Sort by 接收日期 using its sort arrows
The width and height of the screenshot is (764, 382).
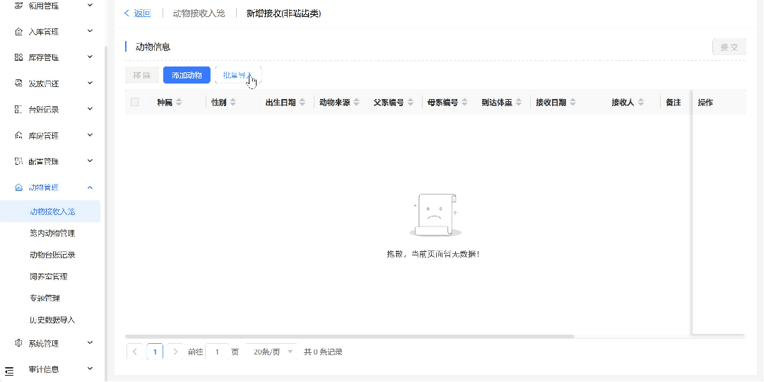[x=573, y=103]
